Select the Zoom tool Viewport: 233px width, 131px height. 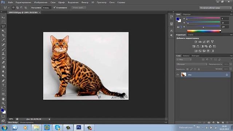coord(3,103)
